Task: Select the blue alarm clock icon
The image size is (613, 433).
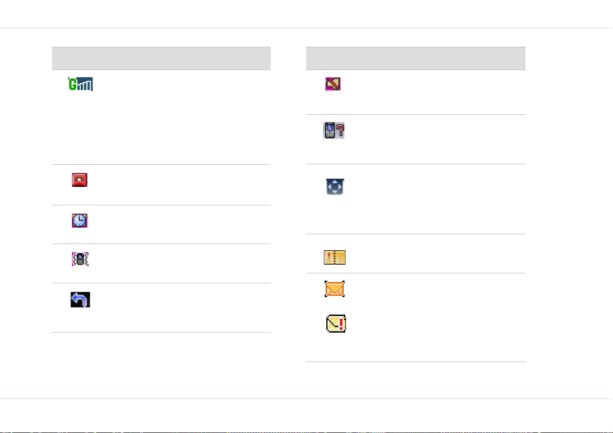Action: click(x=80, y=220)
